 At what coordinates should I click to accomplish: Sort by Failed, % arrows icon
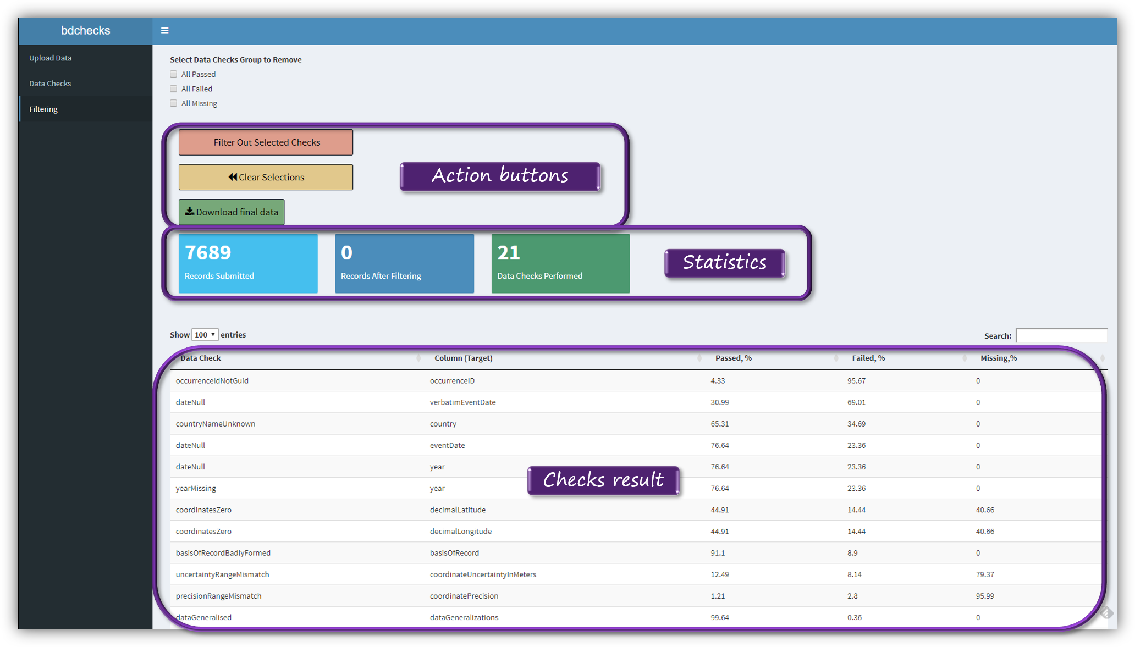(965, 358)
